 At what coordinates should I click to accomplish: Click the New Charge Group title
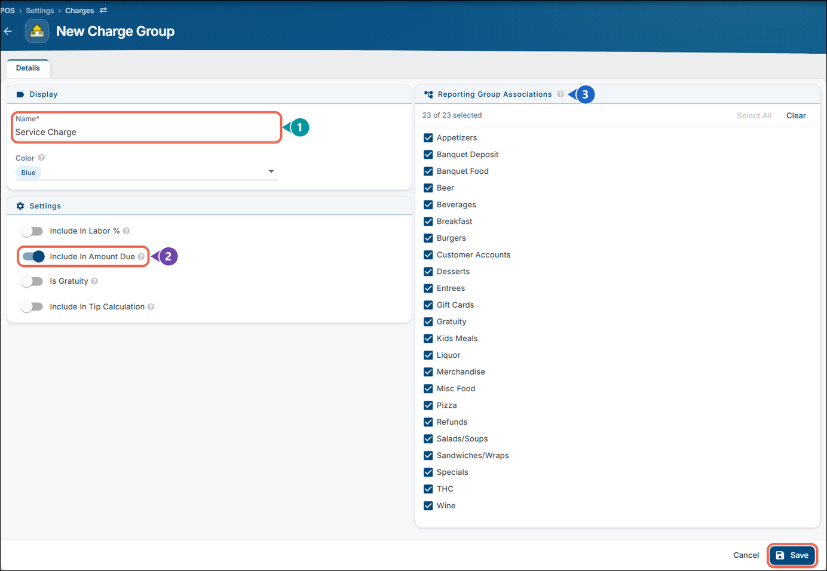115,31
